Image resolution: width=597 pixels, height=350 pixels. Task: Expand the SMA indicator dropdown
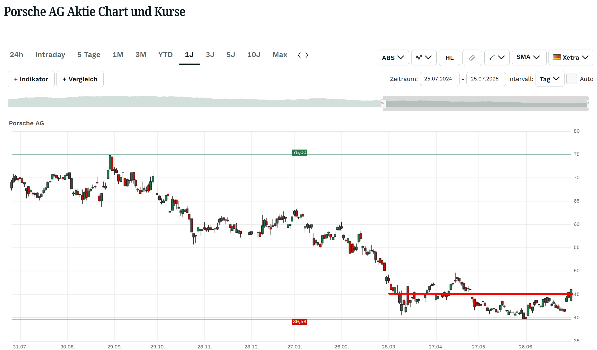click(529, 57)
